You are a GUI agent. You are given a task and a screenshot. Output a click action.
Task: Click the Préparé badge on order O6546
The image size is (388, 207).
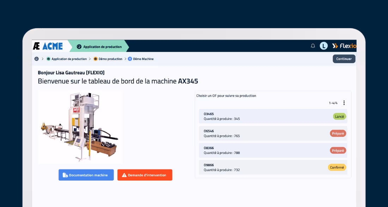click(x=338, y=133)
